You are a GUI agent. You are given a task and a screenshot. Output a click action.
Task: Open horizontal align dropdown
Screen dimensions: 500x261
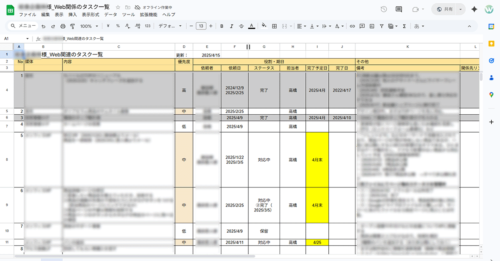click(301, 26)
